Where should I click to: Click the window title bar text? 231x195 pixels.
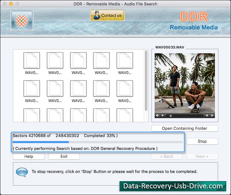point(115,4)
